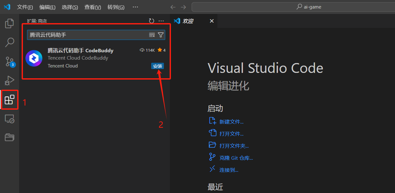The image size is (395, 193).
Task: Click 打开文件夹... link
Action: coord(234,146)
